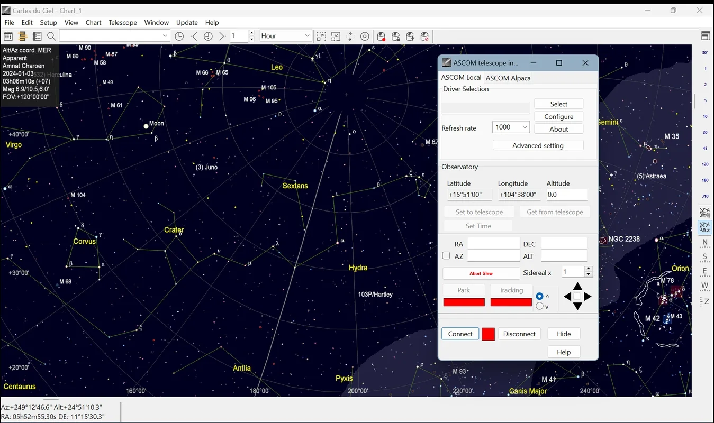The height and width of the screenshot is (423, 714).
Task: Open the Telescope menu
Action: click(x=123, y=22)
